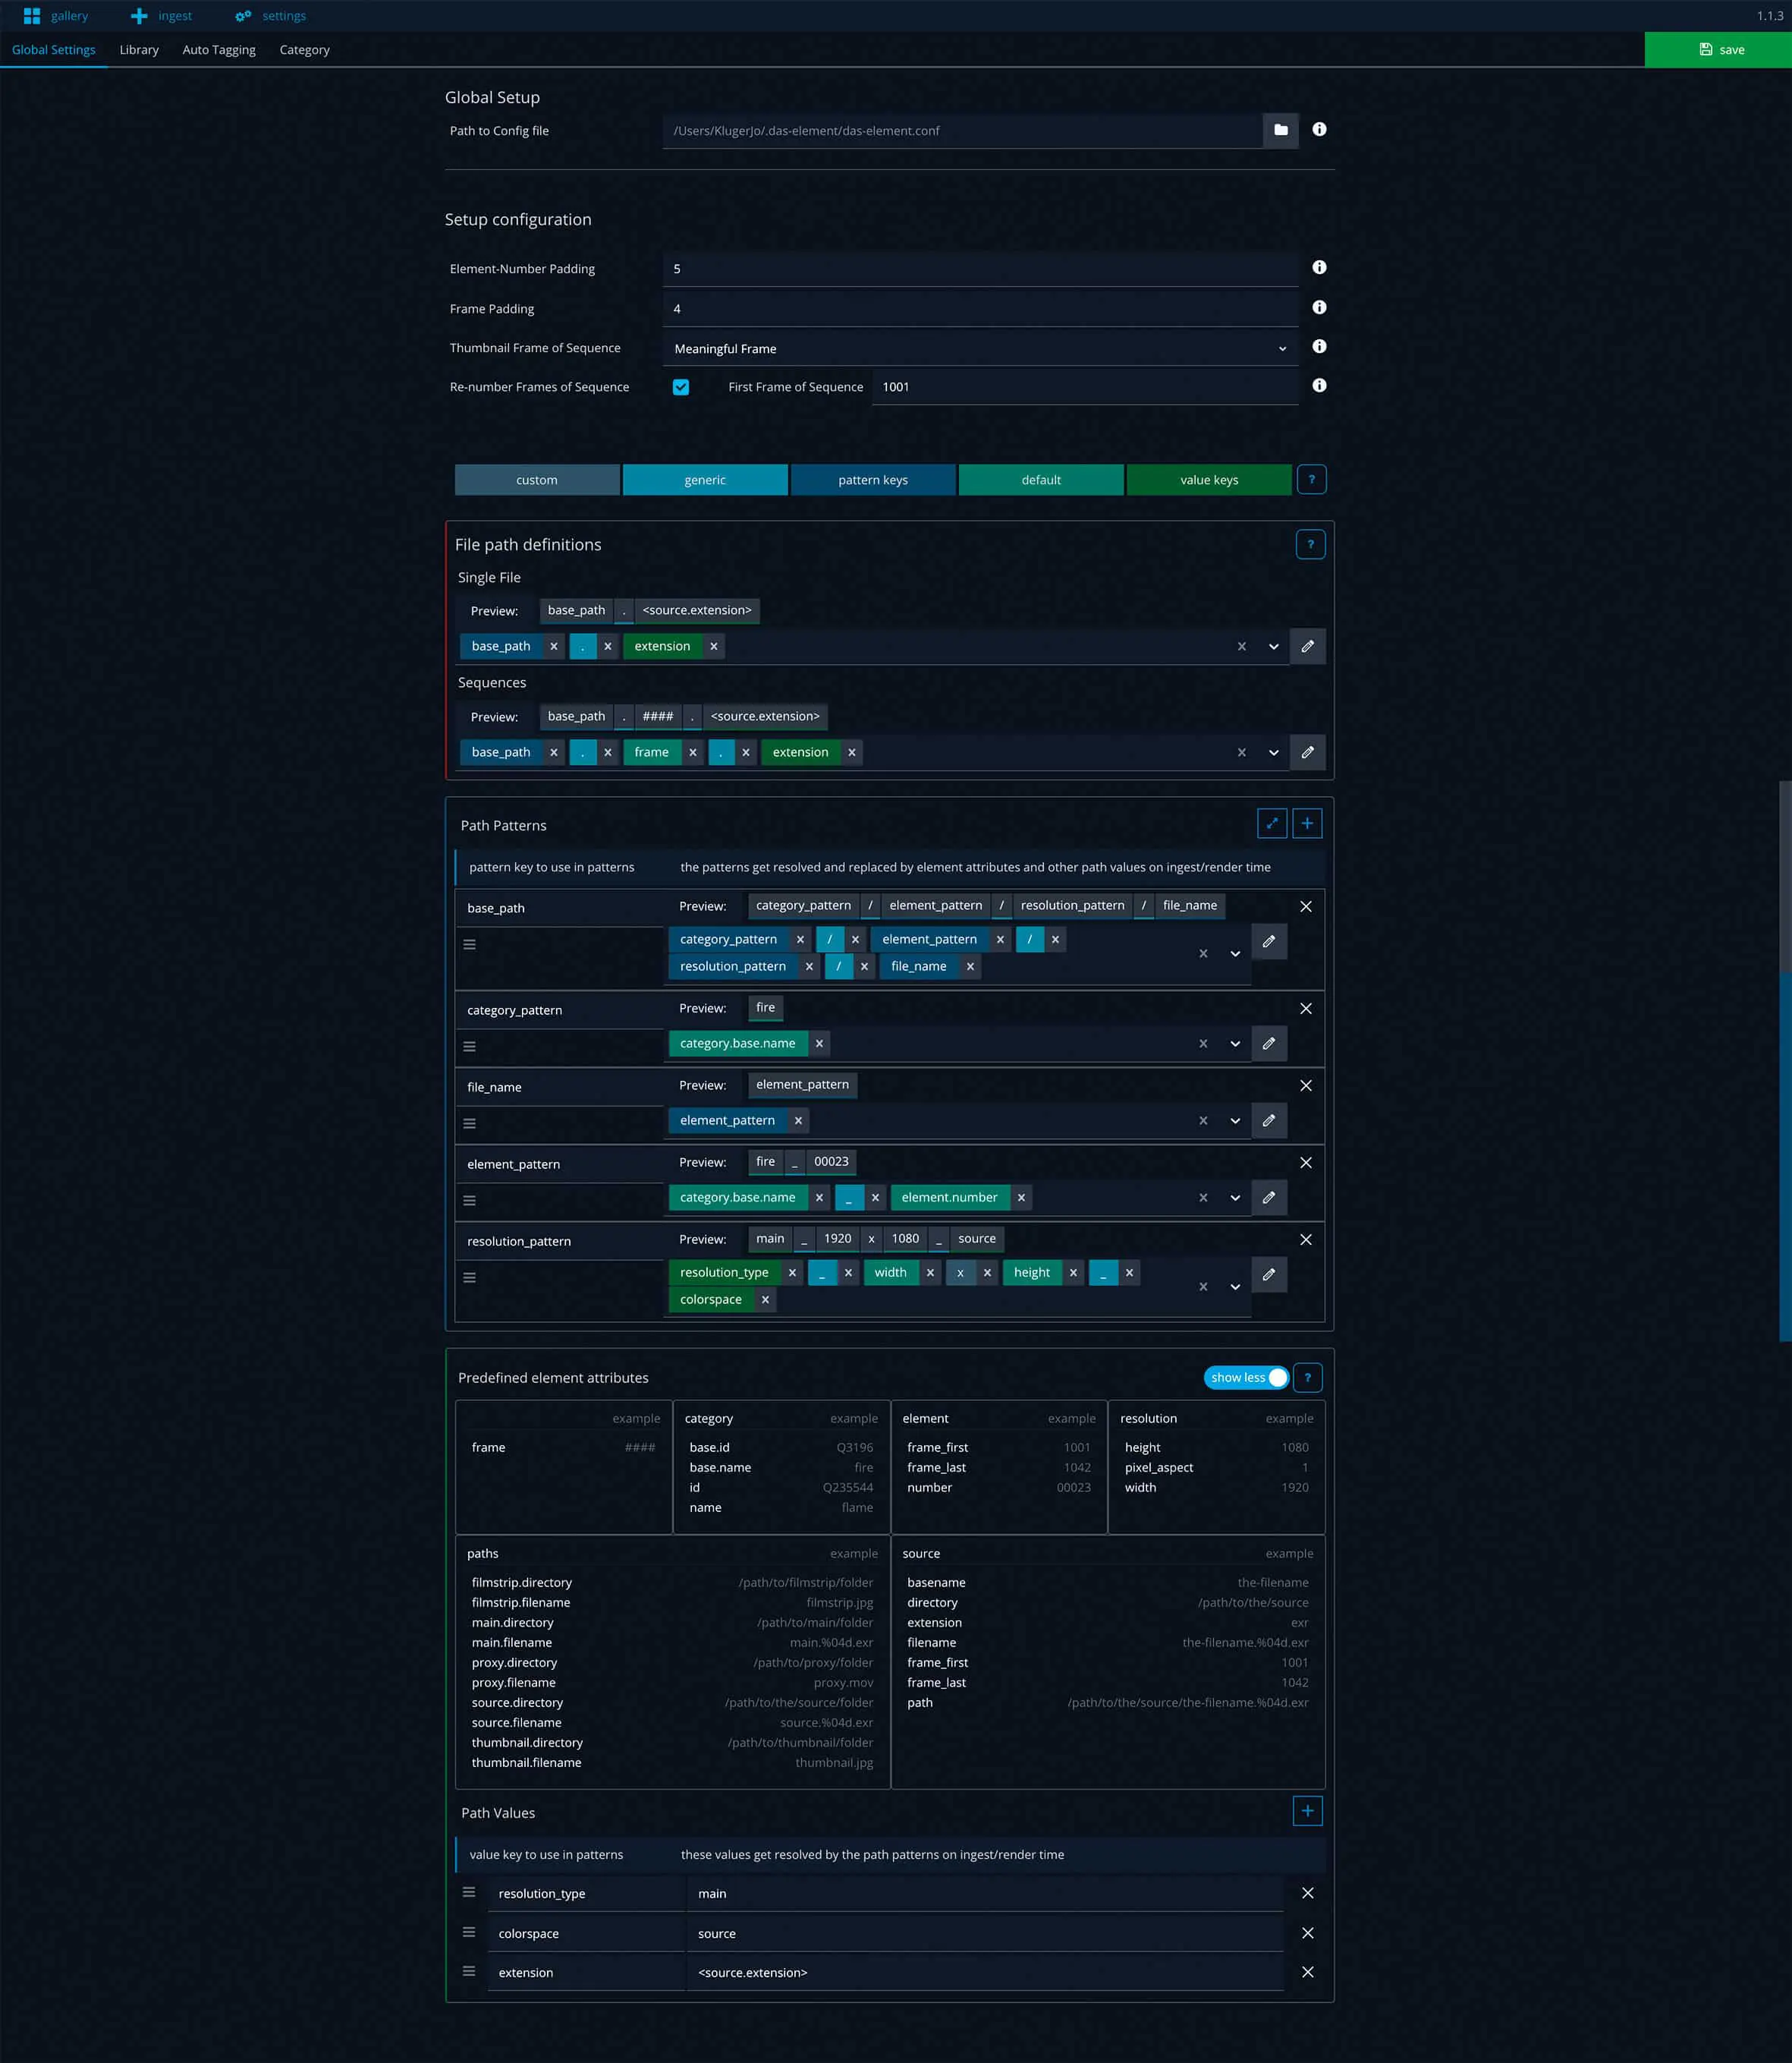Uncheck Re-number Frames of Sequence checkbox

(681, 387)
